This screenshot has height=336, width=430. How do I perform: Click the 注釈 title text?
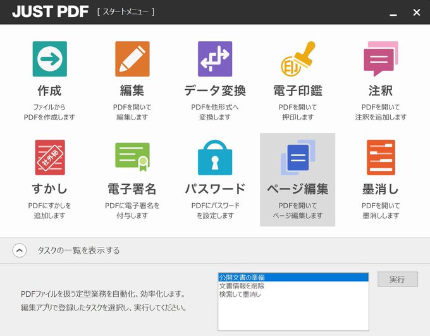pyautogui.click(x=381, y=90)
